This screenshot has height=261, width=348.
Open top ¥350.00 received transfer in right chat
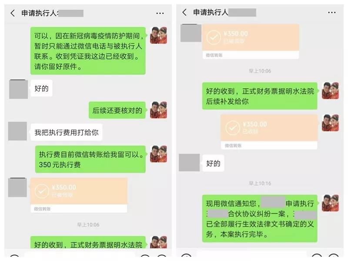click(x=251, y=41)
